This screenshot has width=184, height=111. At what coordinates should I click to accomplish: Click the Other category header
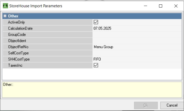pyautogui.click(x=92, y=16)
